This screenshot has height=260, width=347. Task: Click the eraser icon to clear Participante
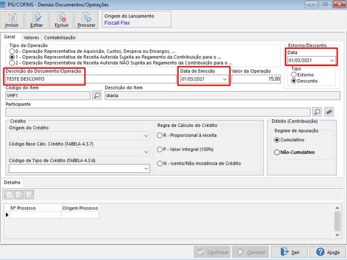pos(328,112)
